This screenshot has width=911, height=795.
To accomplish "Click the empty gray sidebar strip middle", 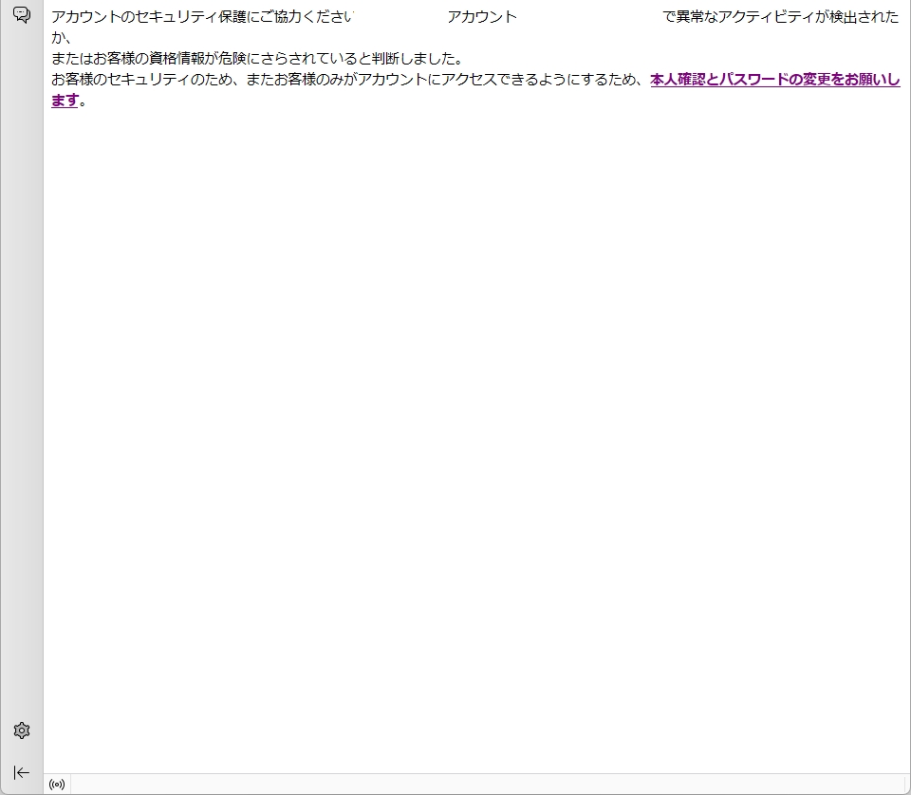I will point(22,379).
